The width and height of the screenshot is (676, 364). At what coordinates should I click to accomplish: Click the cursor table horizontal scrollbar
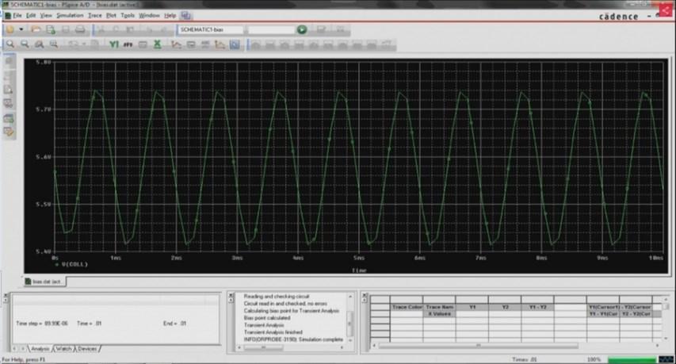pyautogui.click(x=478, y=346)
